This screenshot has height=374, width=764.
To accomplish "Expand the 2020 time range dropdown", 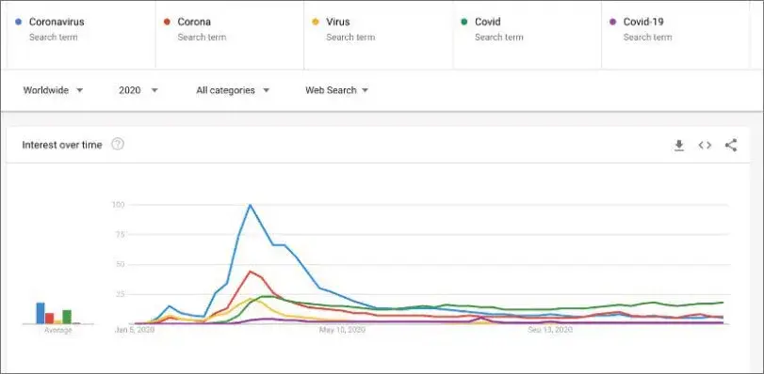I will point(138,90).
